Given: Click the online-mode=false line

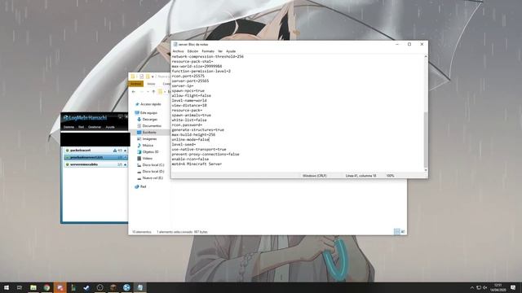Looking at the screenshot, I should pyautogui.click(x=190, y=139).
